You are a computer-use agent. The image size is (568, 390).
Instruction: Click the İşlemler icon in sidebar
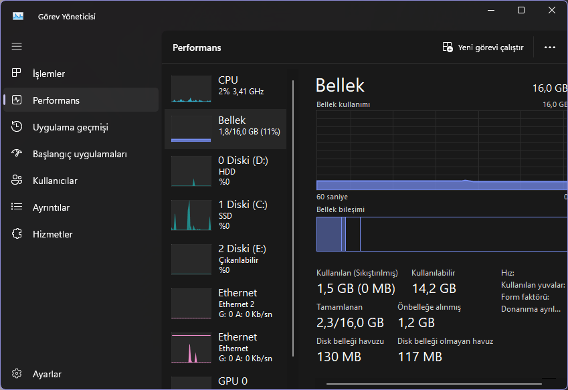click(17, 74)
